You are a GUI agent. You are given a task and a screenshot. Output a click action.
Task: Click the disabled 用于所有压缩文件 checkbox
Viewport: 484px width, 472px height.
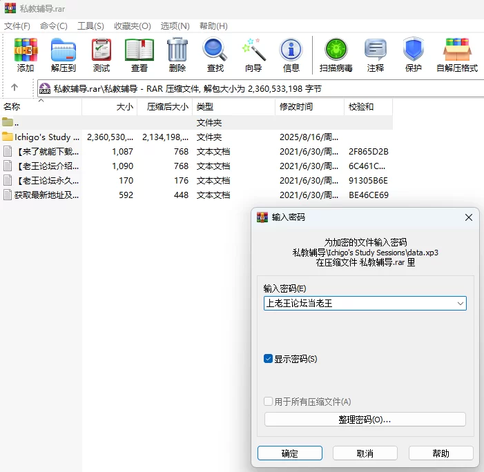[268, 402]
